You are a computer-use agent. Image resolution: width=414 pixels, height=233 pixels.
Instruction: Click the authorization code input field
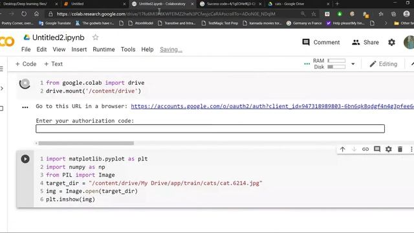click(210, 129)
